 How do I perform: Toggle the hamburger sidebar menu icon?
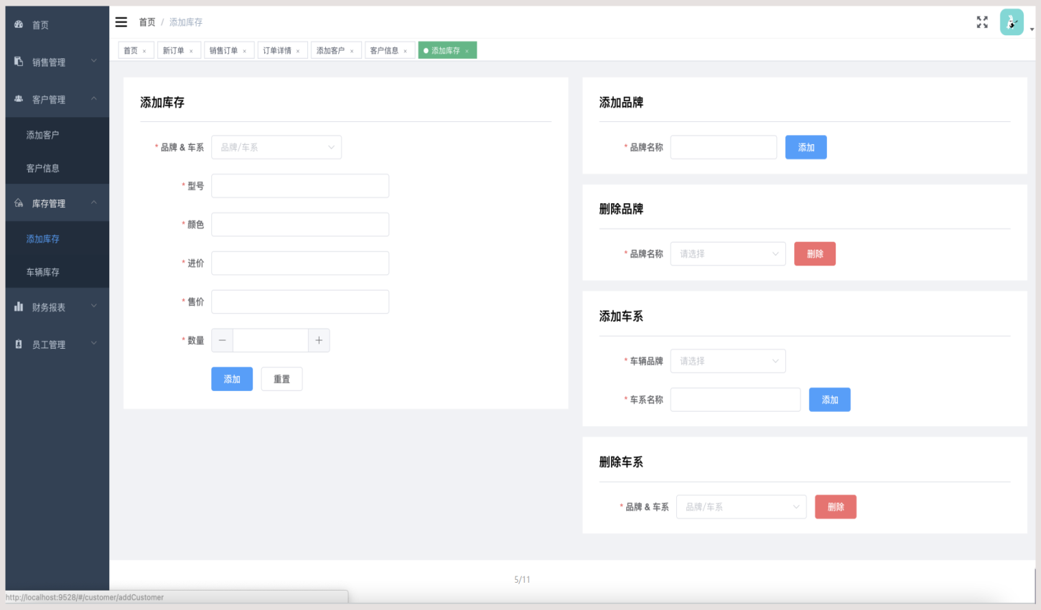(121, 22)
